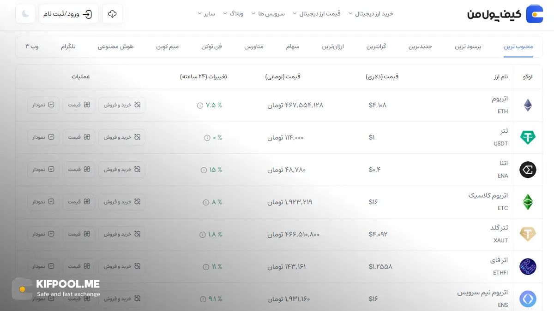Select the میم کوین category tab
The image size is (554, 311).
click(x=168, y=47)
